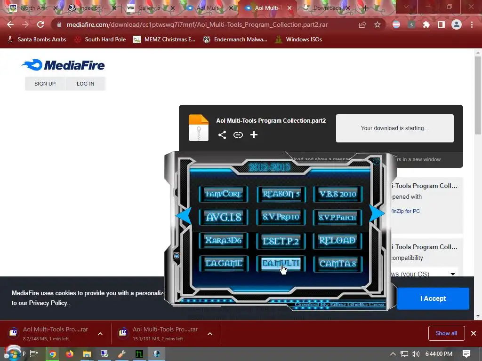Click the S.V.P.PATCH launcher button
Image resolution: width=482 pixels, height=361 pixels.
point(338,217)
